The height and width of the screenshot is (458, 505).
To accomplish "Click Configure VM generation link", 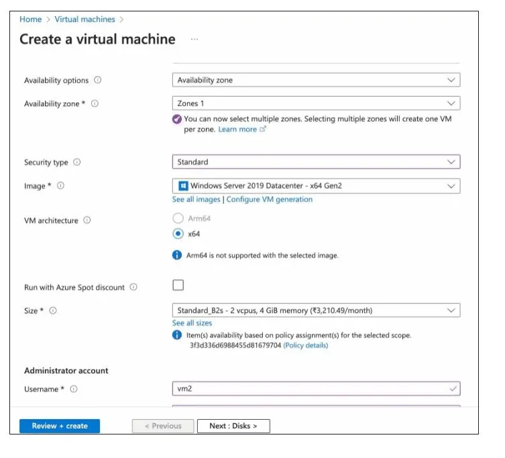I will [270, 199].
